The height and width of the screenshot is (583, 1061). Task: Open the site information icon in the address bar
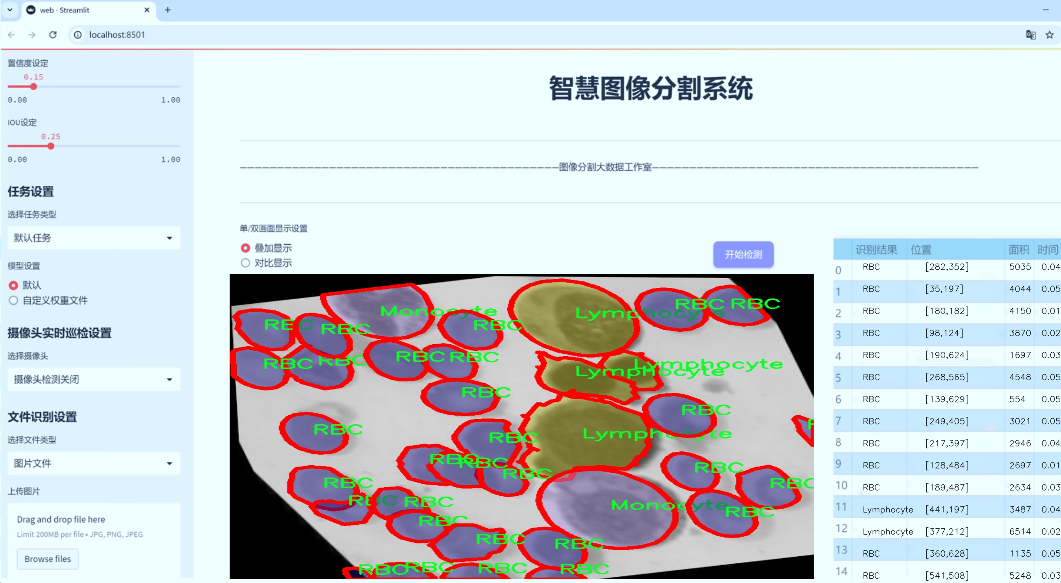[x=78, y=35]
